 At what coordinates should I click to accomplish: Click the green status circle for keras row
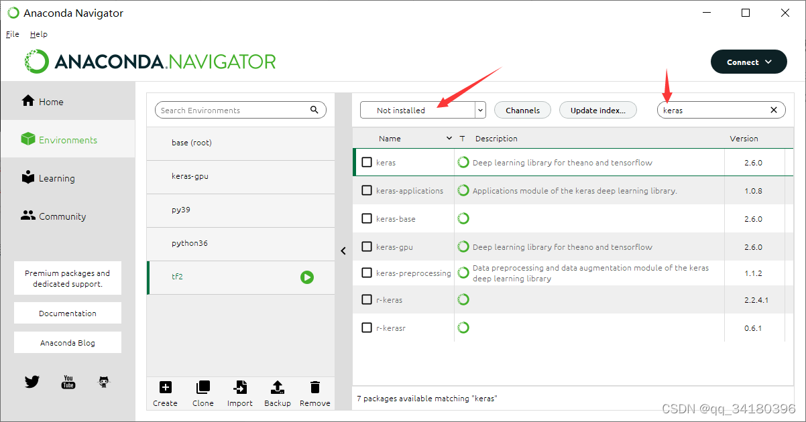[x=463, y=162]
